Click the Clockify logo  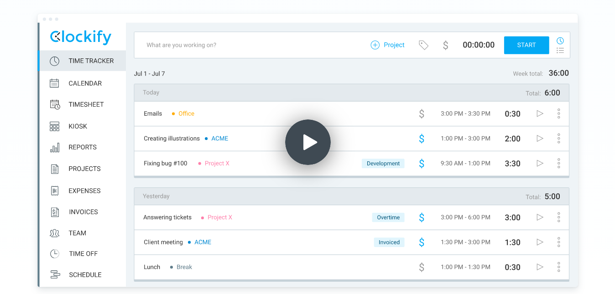pos(81,37)
